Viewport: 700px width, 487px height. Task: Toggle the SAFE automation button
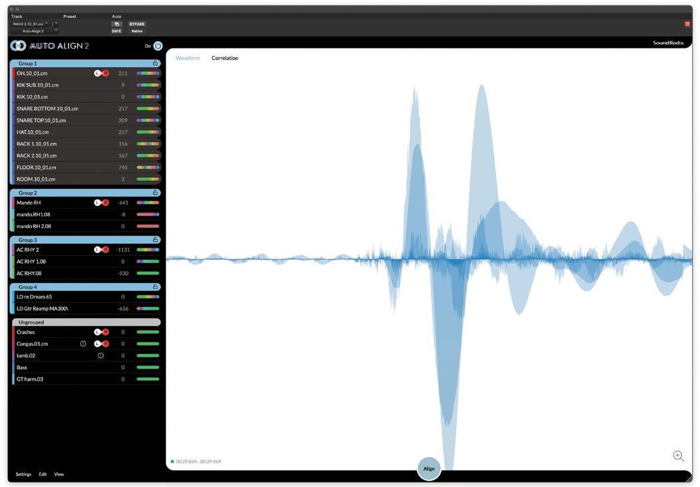pyautogui.click(x=116, y=31)
